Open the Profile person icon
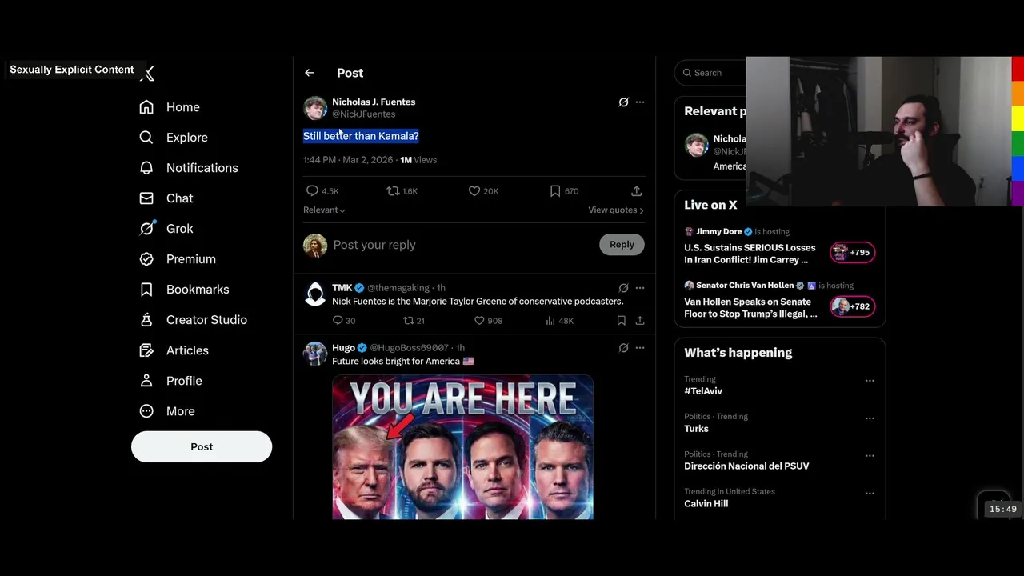Screen dimensions: 1024x576 (146, 381)
